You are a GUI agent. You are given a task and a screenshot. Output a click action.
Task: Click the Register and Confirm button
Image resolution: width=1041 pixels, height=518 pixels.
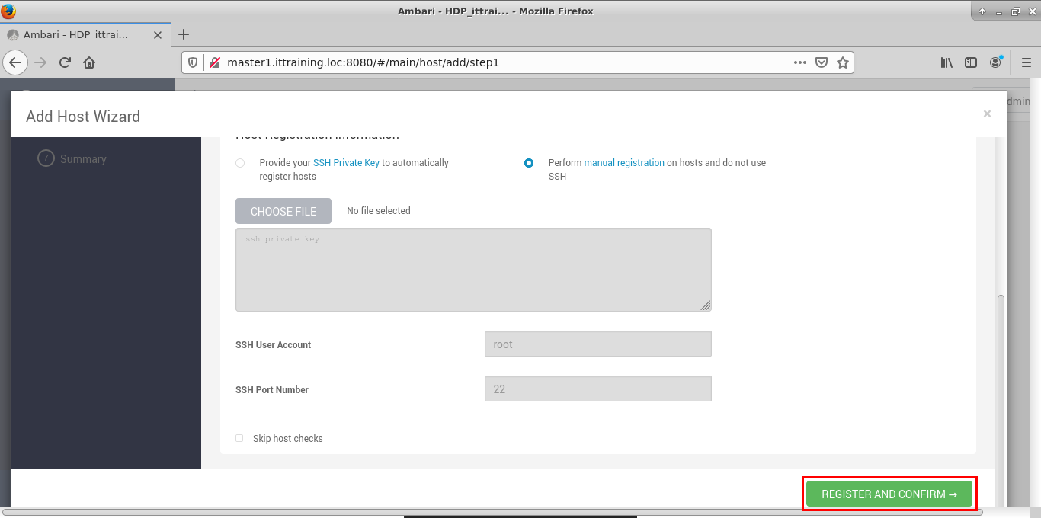point(889,494)
